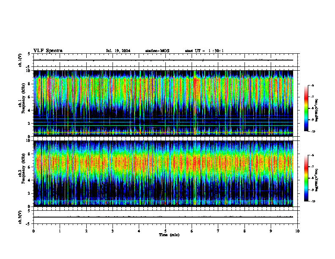335x259 pixels.
Task: Click the "ch.1(V)" vertical axis label
Action: tap(20, 60)
